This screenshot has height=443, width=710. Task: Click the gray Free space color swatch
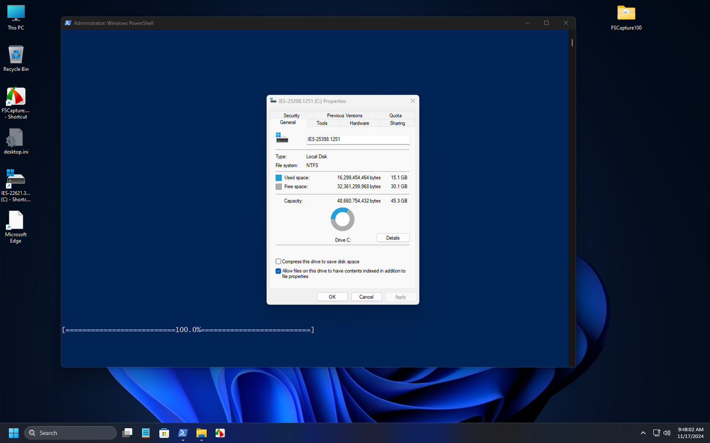coord(278,187)
